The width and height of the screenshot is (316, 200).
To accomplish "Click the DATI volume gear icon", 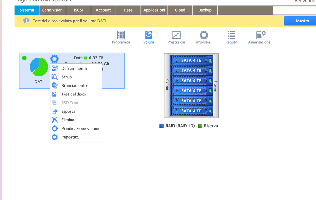I will point(54,58).
